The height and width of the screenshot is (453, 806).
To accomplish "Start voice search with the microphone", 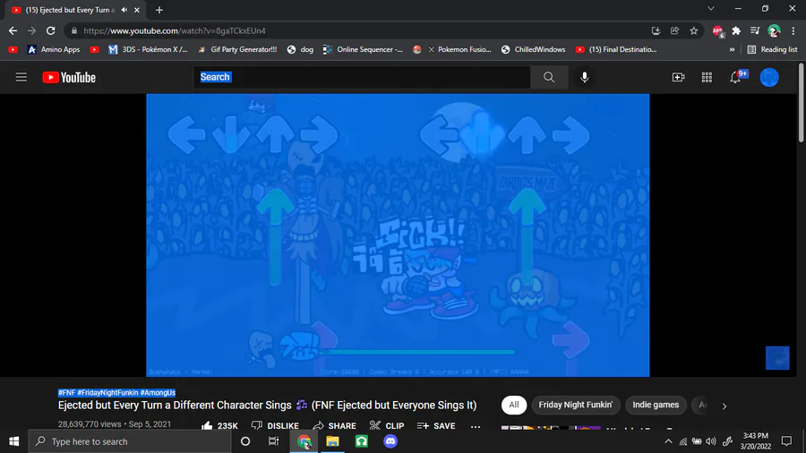I will (x=585, y=77).
